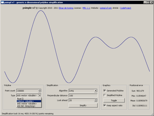The width and height of the screenshot is (154, 116).
Task: Click the psimpl application icon in title bar
Action: coord(2,2)
